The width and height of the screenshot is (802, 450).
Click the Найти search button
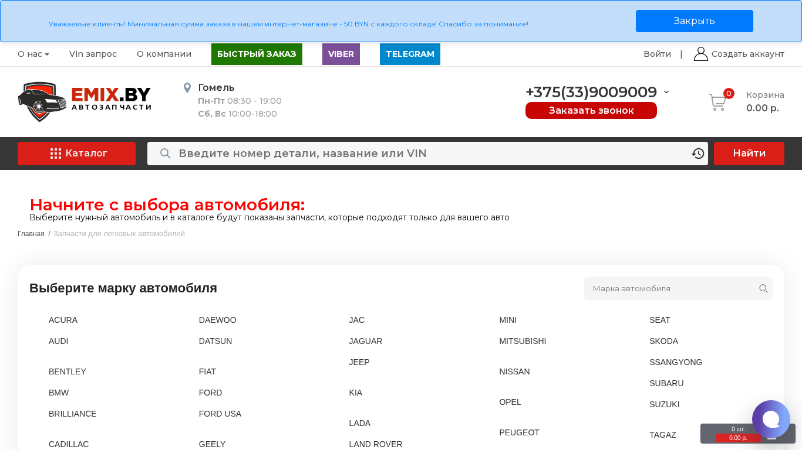point(749,154)
